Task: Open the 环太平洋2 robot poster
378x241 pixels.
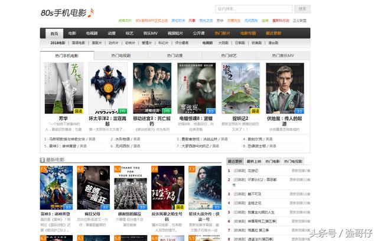Action: 108,88
